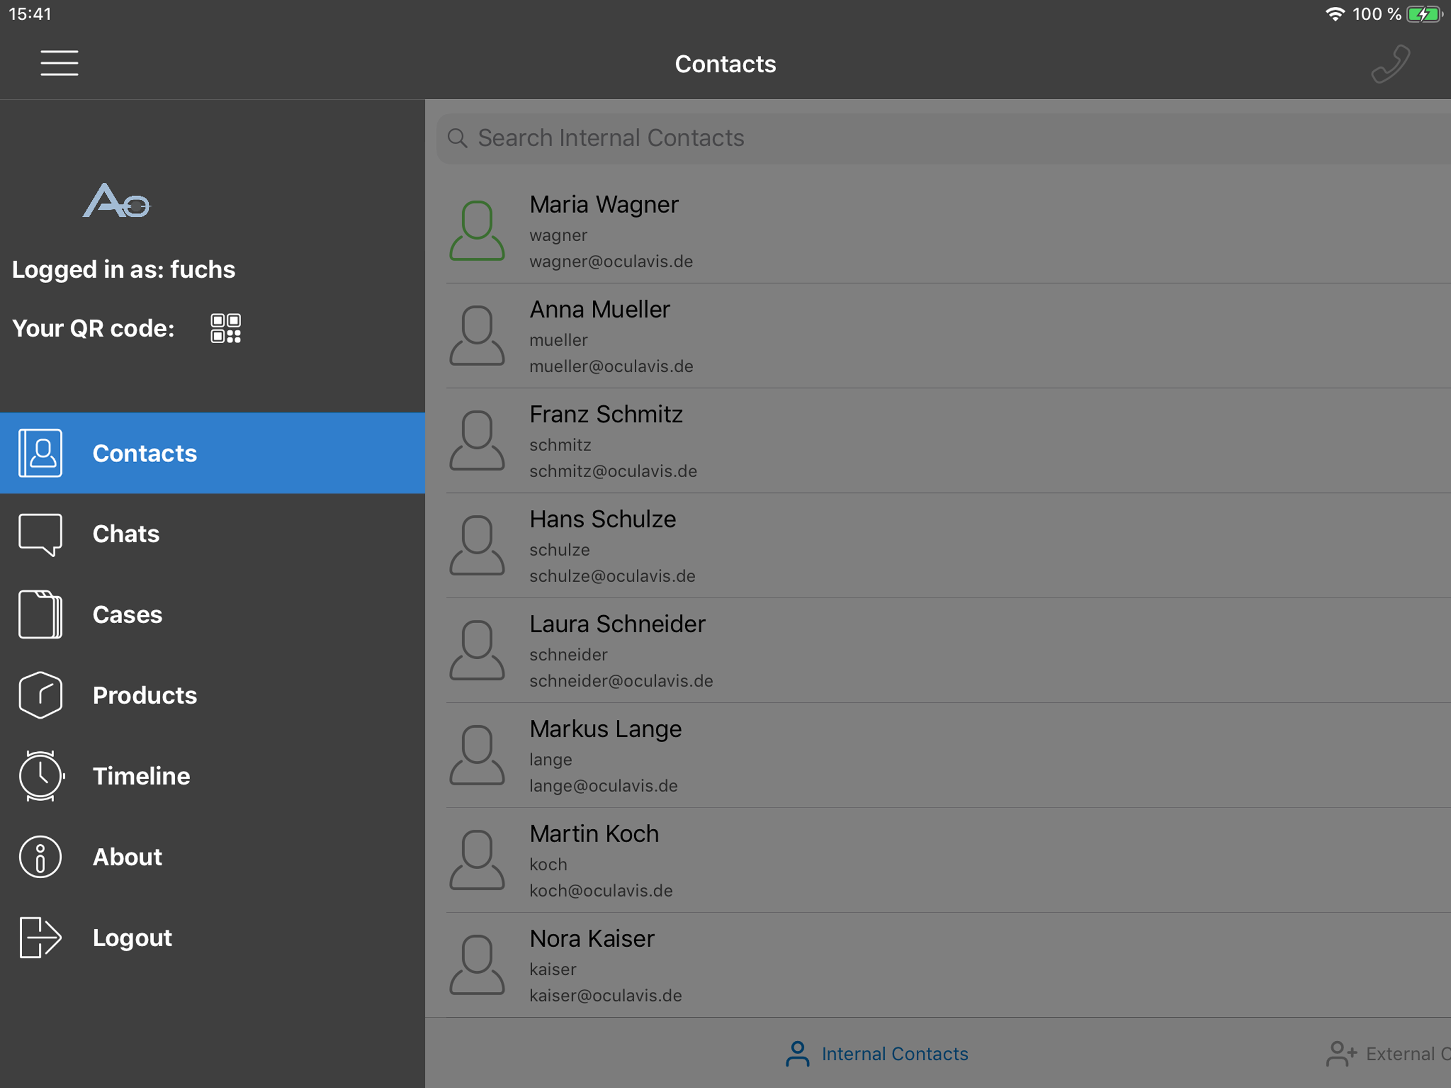Check the Wi-Fi status icon

point(1336,14)
